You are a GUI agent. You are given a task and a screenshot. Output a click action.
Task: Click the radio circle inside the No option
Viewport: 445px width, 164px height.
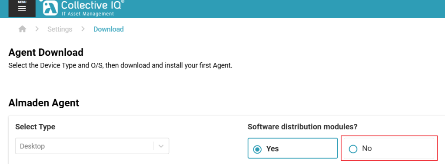(353, 149)
